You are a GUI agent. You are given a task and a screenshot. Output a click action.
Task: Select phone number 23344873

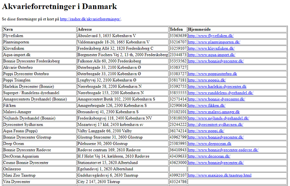coord(178,55)
